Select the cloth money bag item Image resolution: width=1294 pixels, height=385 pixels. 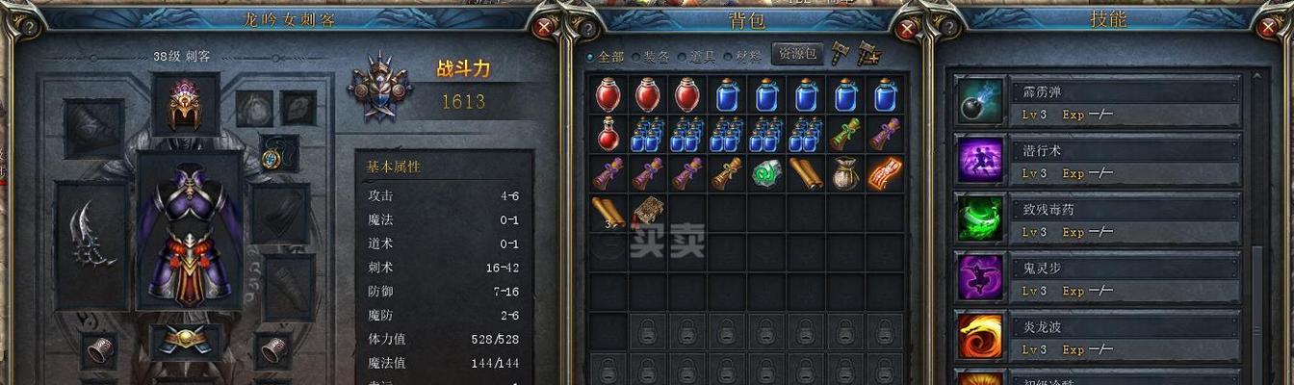point(845,174)
